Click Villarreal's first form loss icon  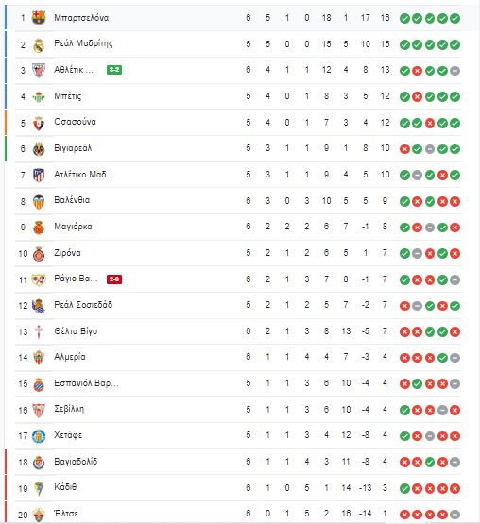tap(404, 149)
